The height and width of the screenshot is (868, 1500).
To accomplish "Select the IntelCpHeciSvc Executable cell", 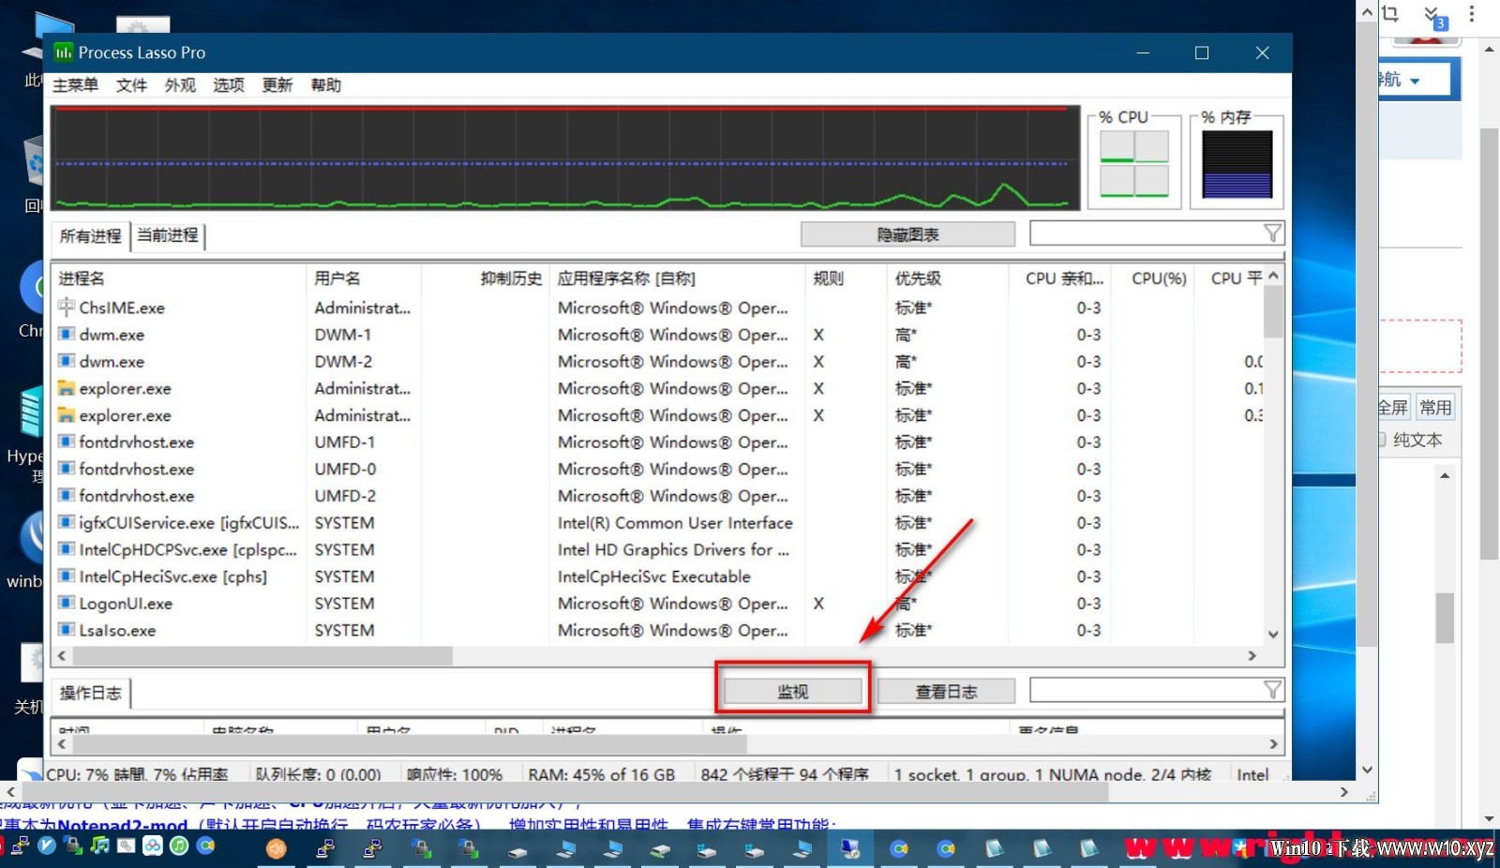I will [x=654, y=576].
